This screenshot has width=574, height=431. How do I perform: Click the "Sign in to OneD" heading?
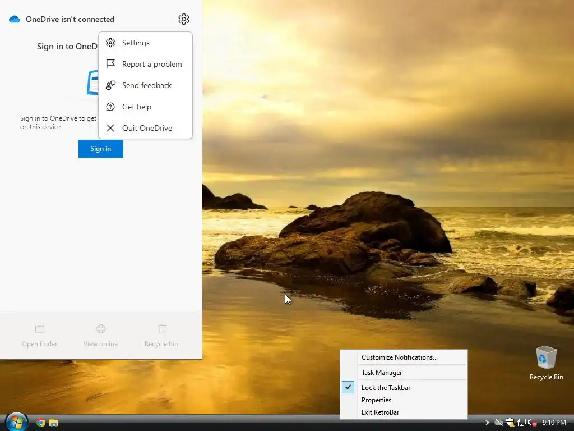67,47
